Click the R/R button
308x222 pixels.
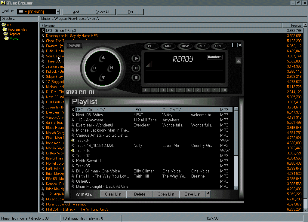pyautogui.click(x=202, y=46)
